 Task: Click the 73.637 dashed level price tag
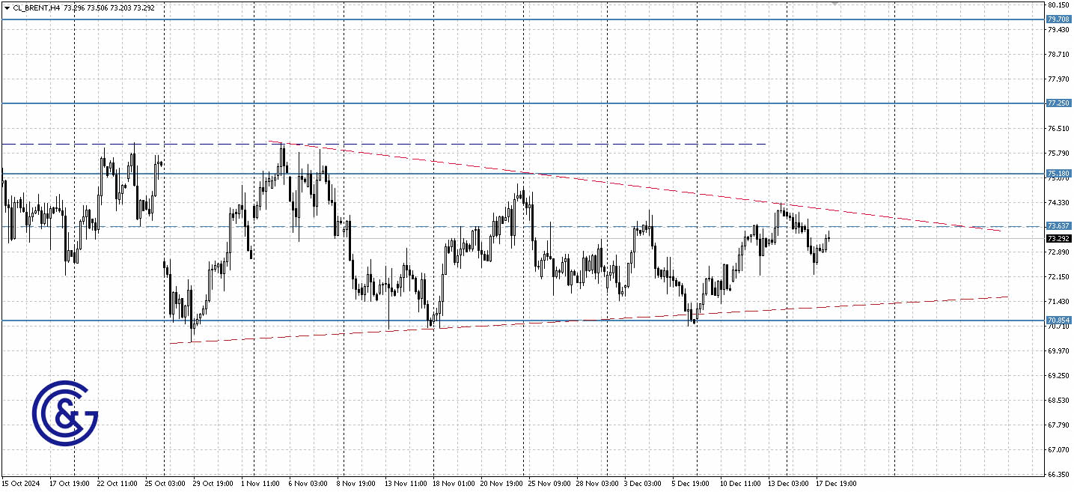coord(1058,225)
